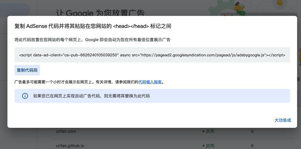The width and height of the screenshot is (301, 149).
Task: Click 大功告成 to finish
Action: pos(282,120)
